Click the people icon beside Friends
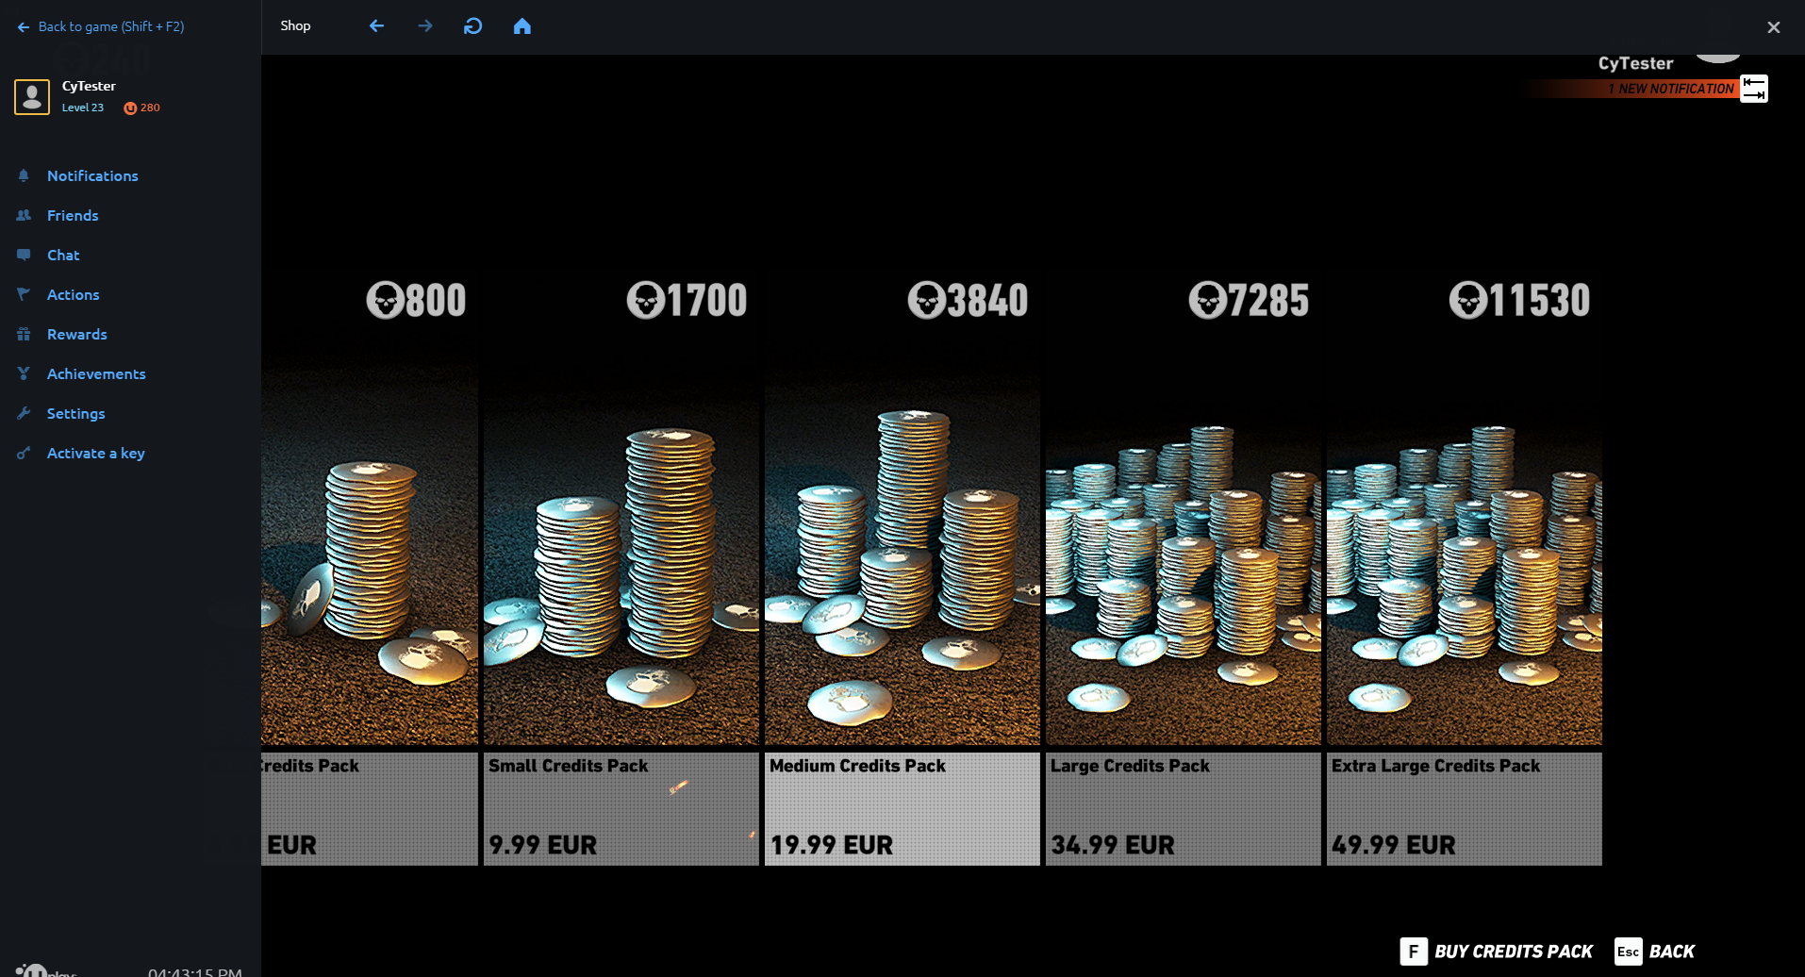The width and height of the screenshot is (1805, 977). tap(24, 215)
